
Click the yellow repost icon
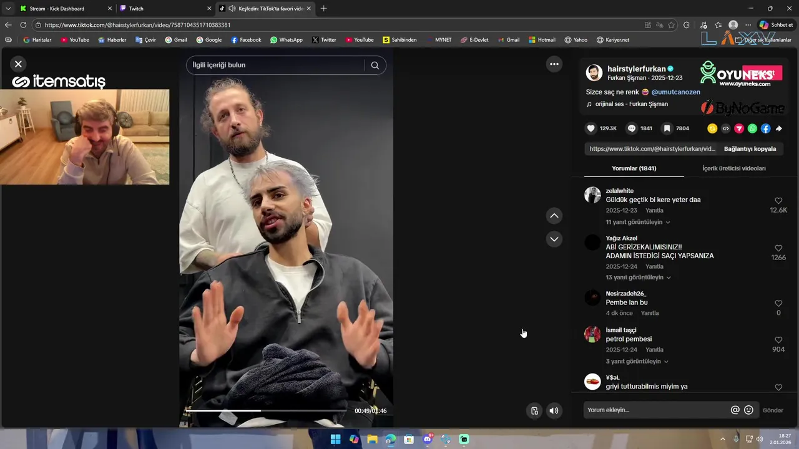tap(712, 128)
